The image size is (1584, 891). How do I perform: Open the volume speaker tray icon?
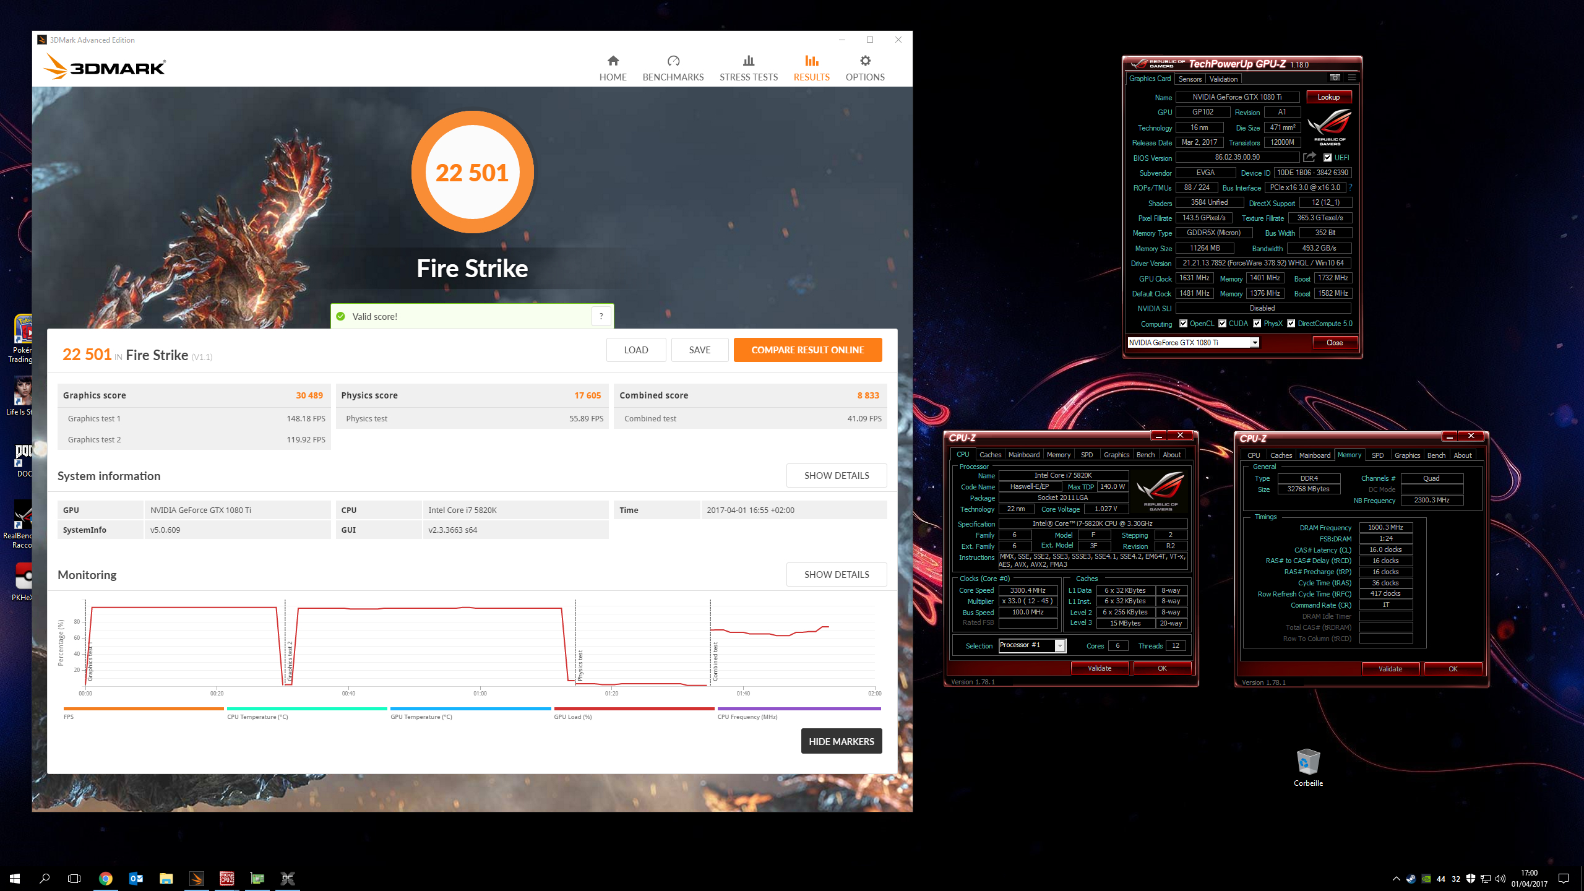click(1500, 879)
